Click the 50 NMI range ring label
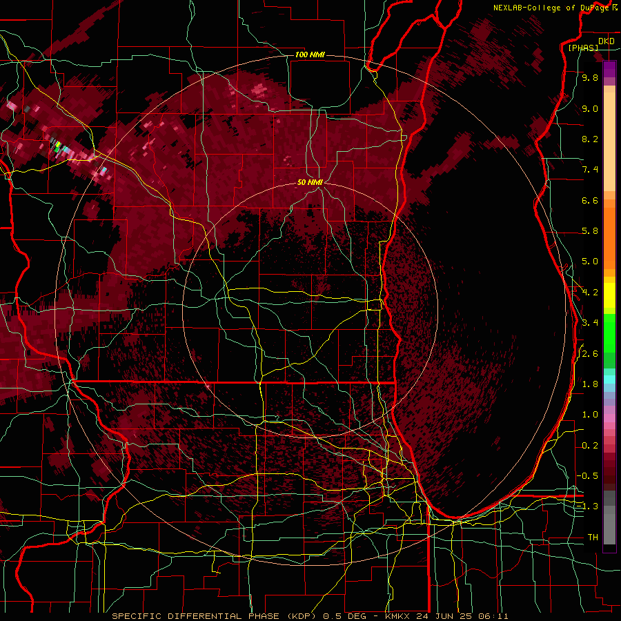This screenshot has width=621, height=621. click(x=310, y=182)
